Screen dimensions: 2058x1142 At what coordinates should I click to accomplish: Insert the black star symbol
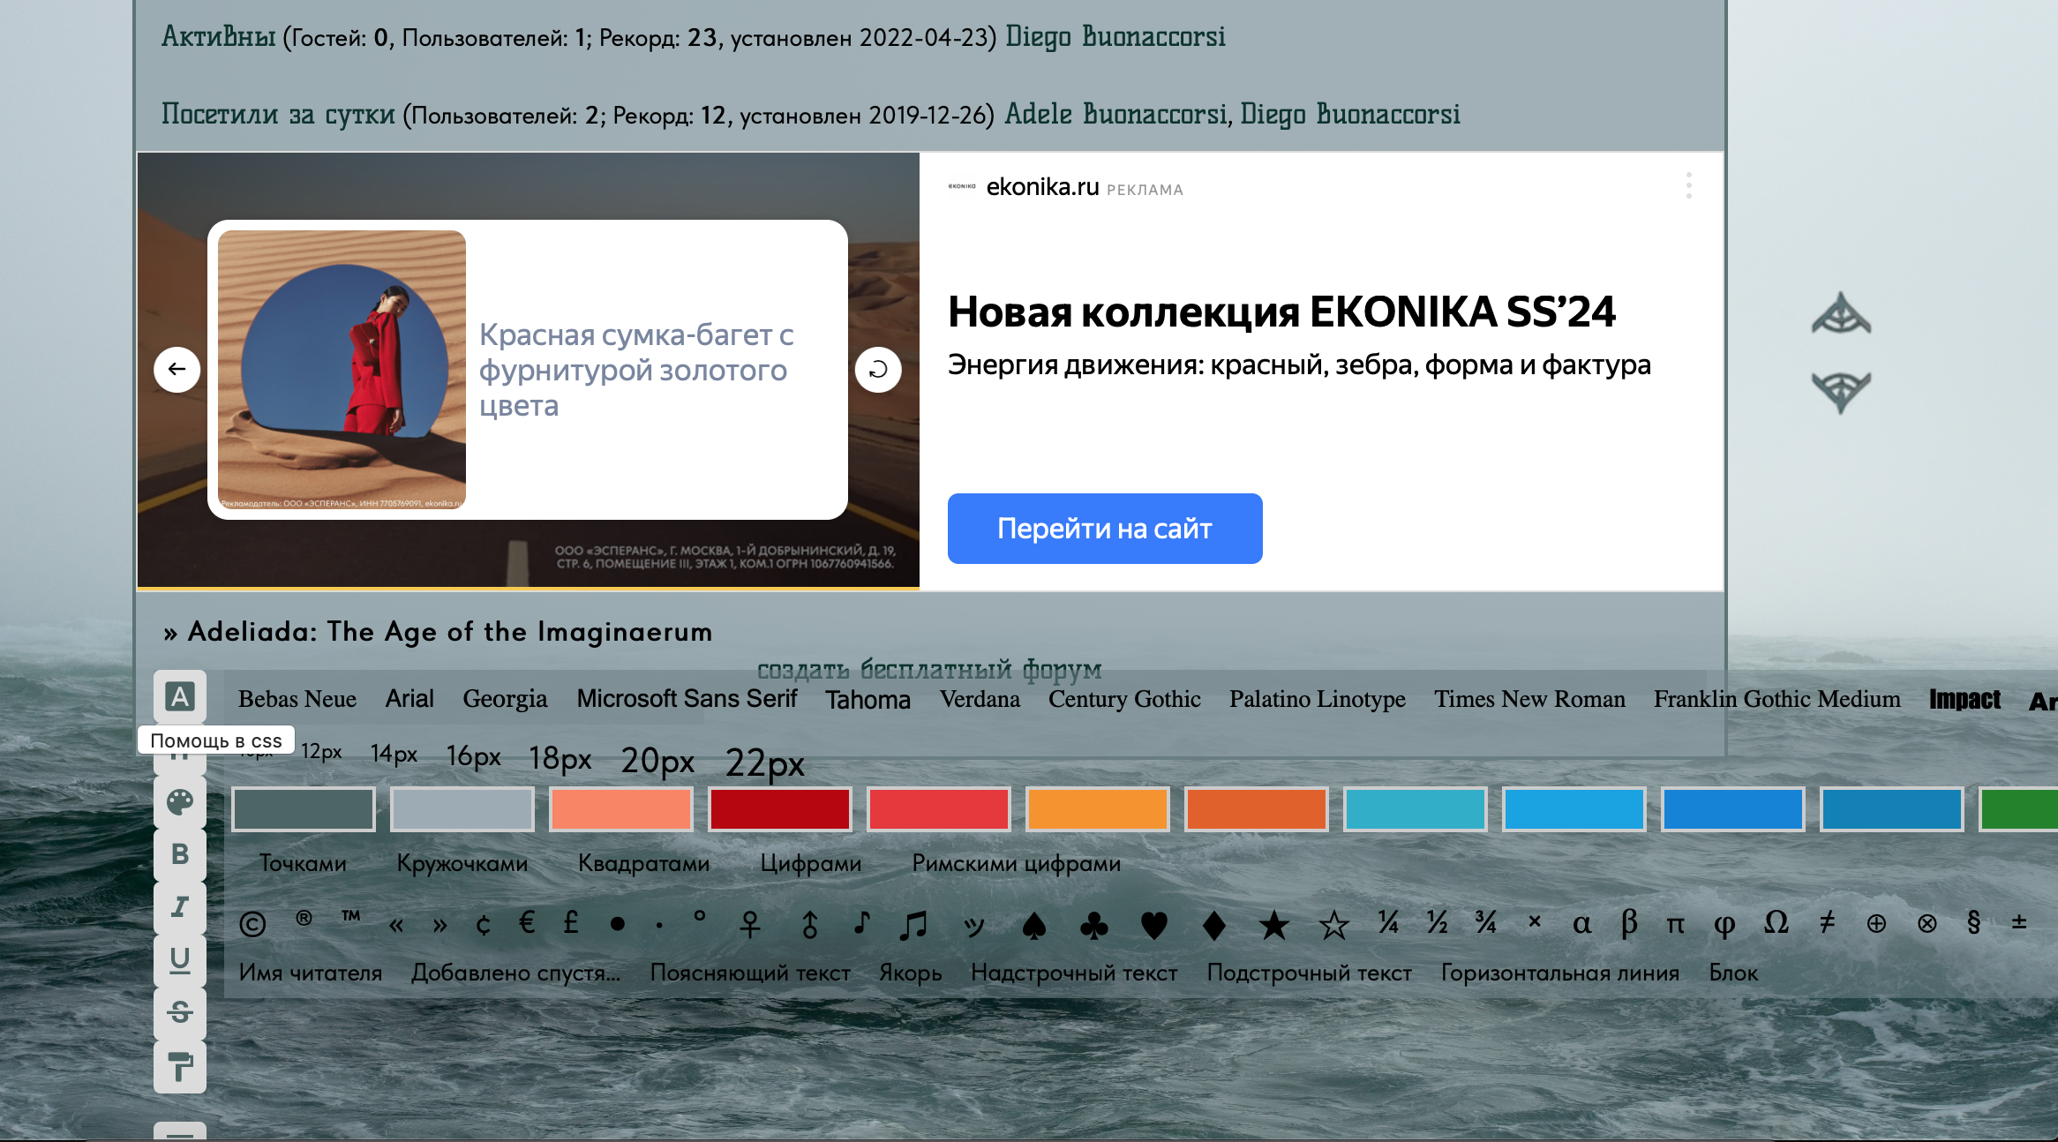tap(1273, 925)
